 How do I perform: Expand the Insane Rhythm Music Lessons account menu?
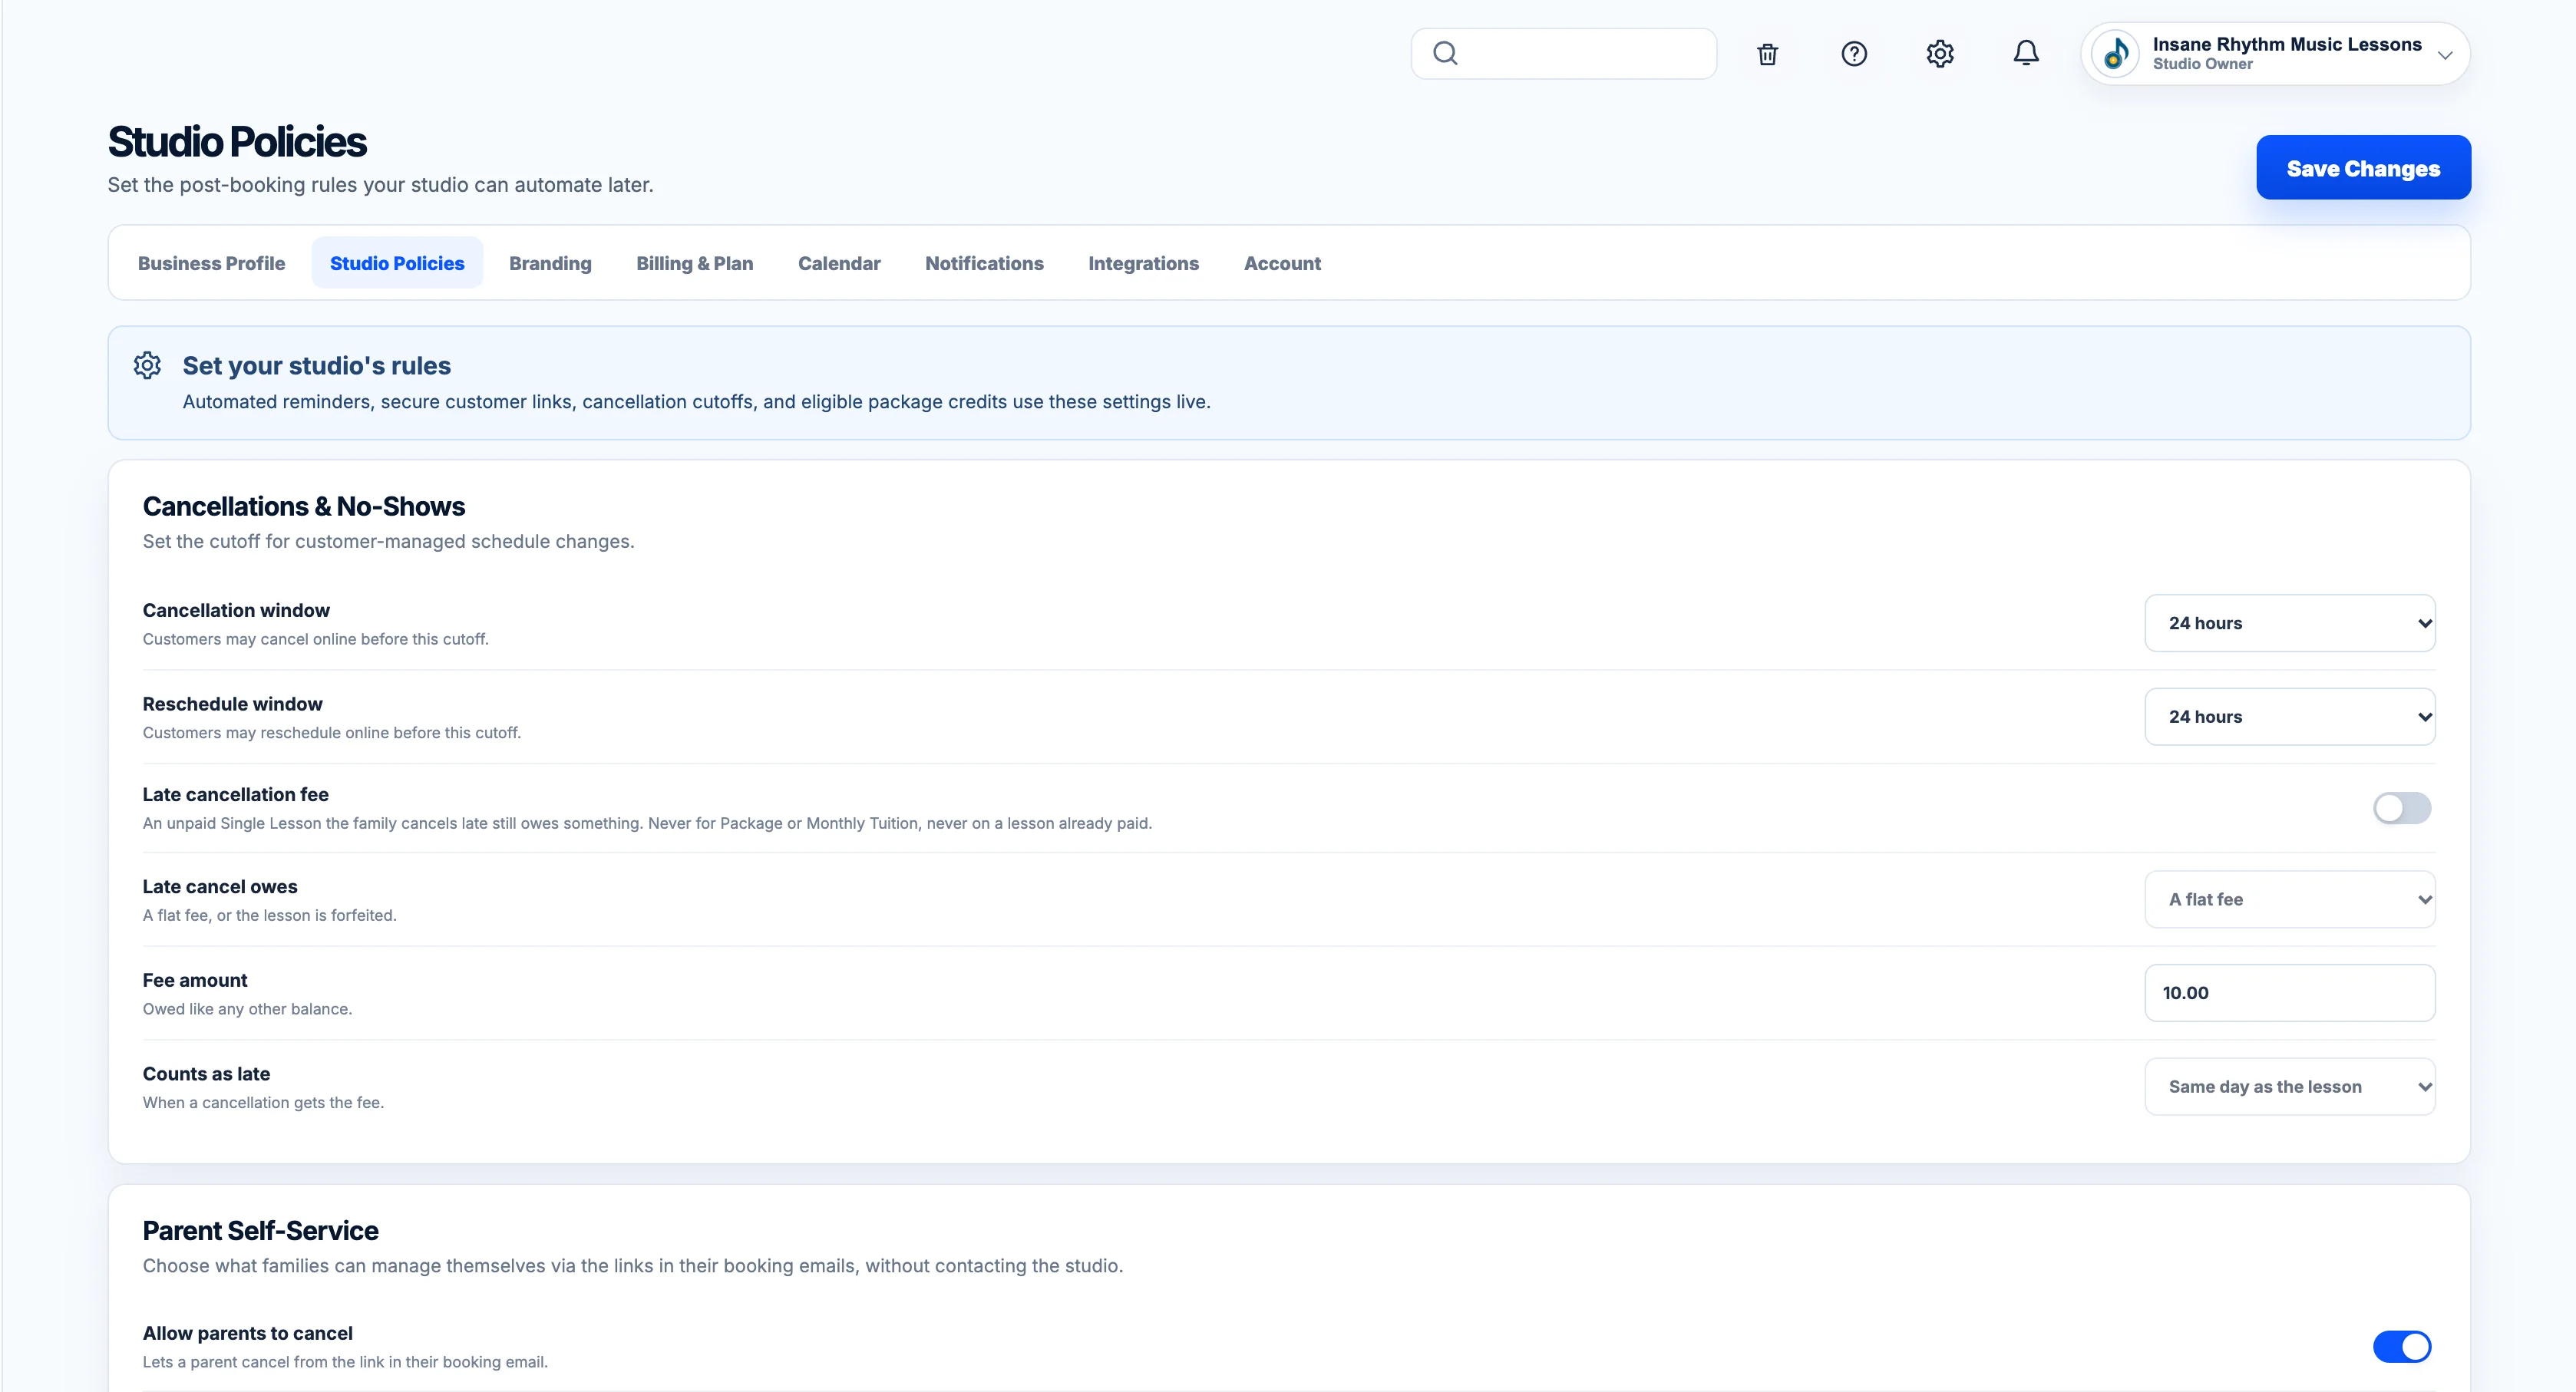coord(2275,54)
